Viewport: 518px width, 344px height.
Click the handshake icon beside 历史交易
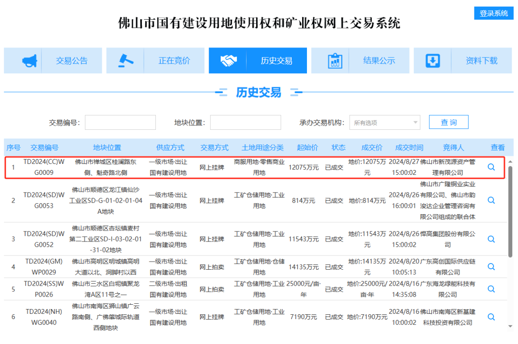228,61
